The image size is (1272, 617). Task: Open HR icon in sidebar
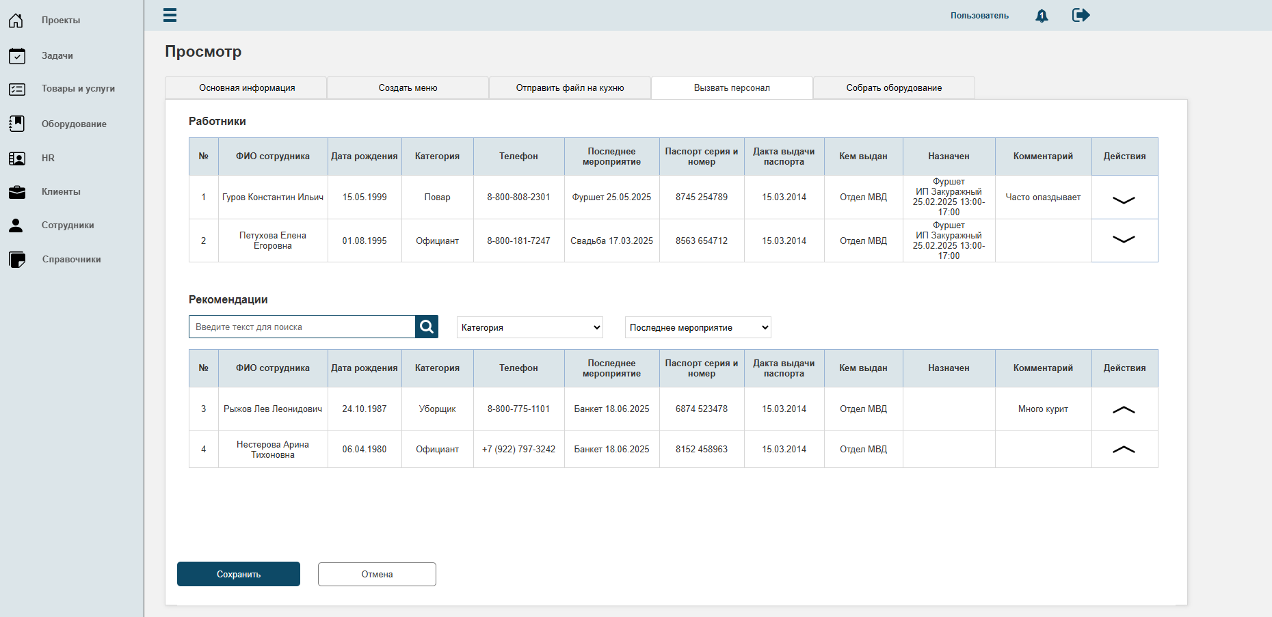17,159
